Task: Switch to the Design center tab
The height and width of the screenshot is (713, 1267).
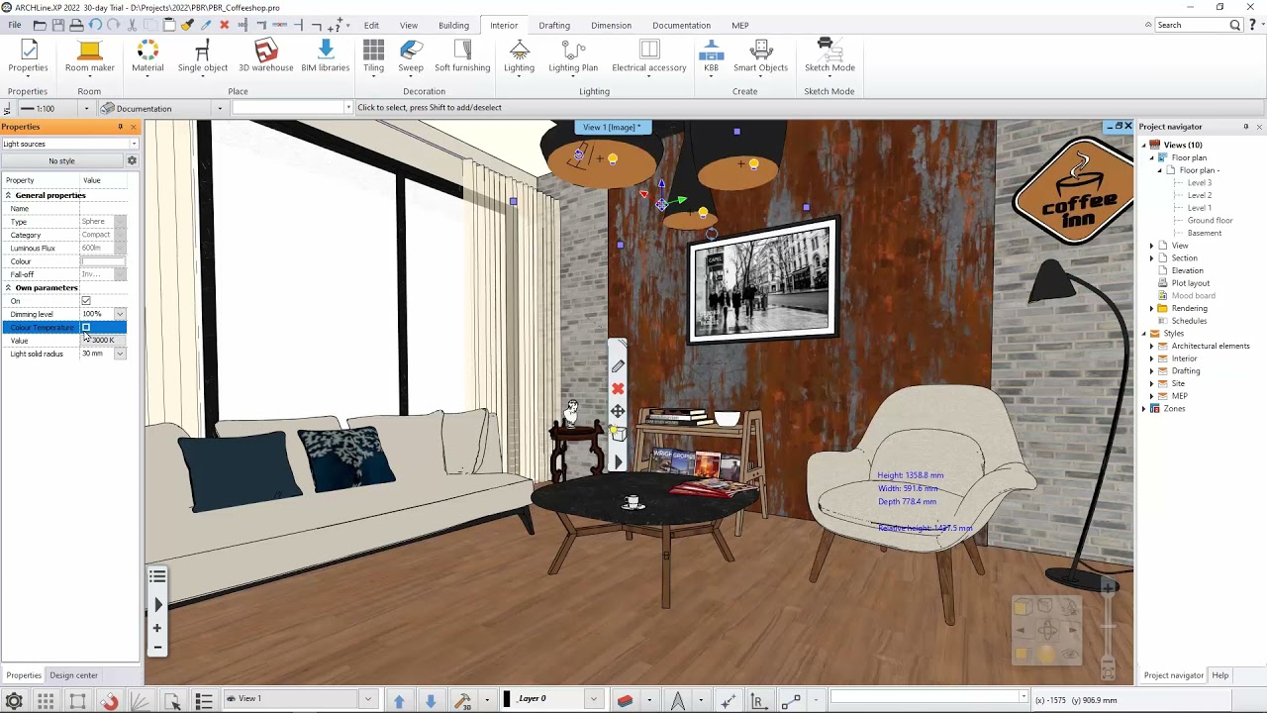Action: (74, 675)
